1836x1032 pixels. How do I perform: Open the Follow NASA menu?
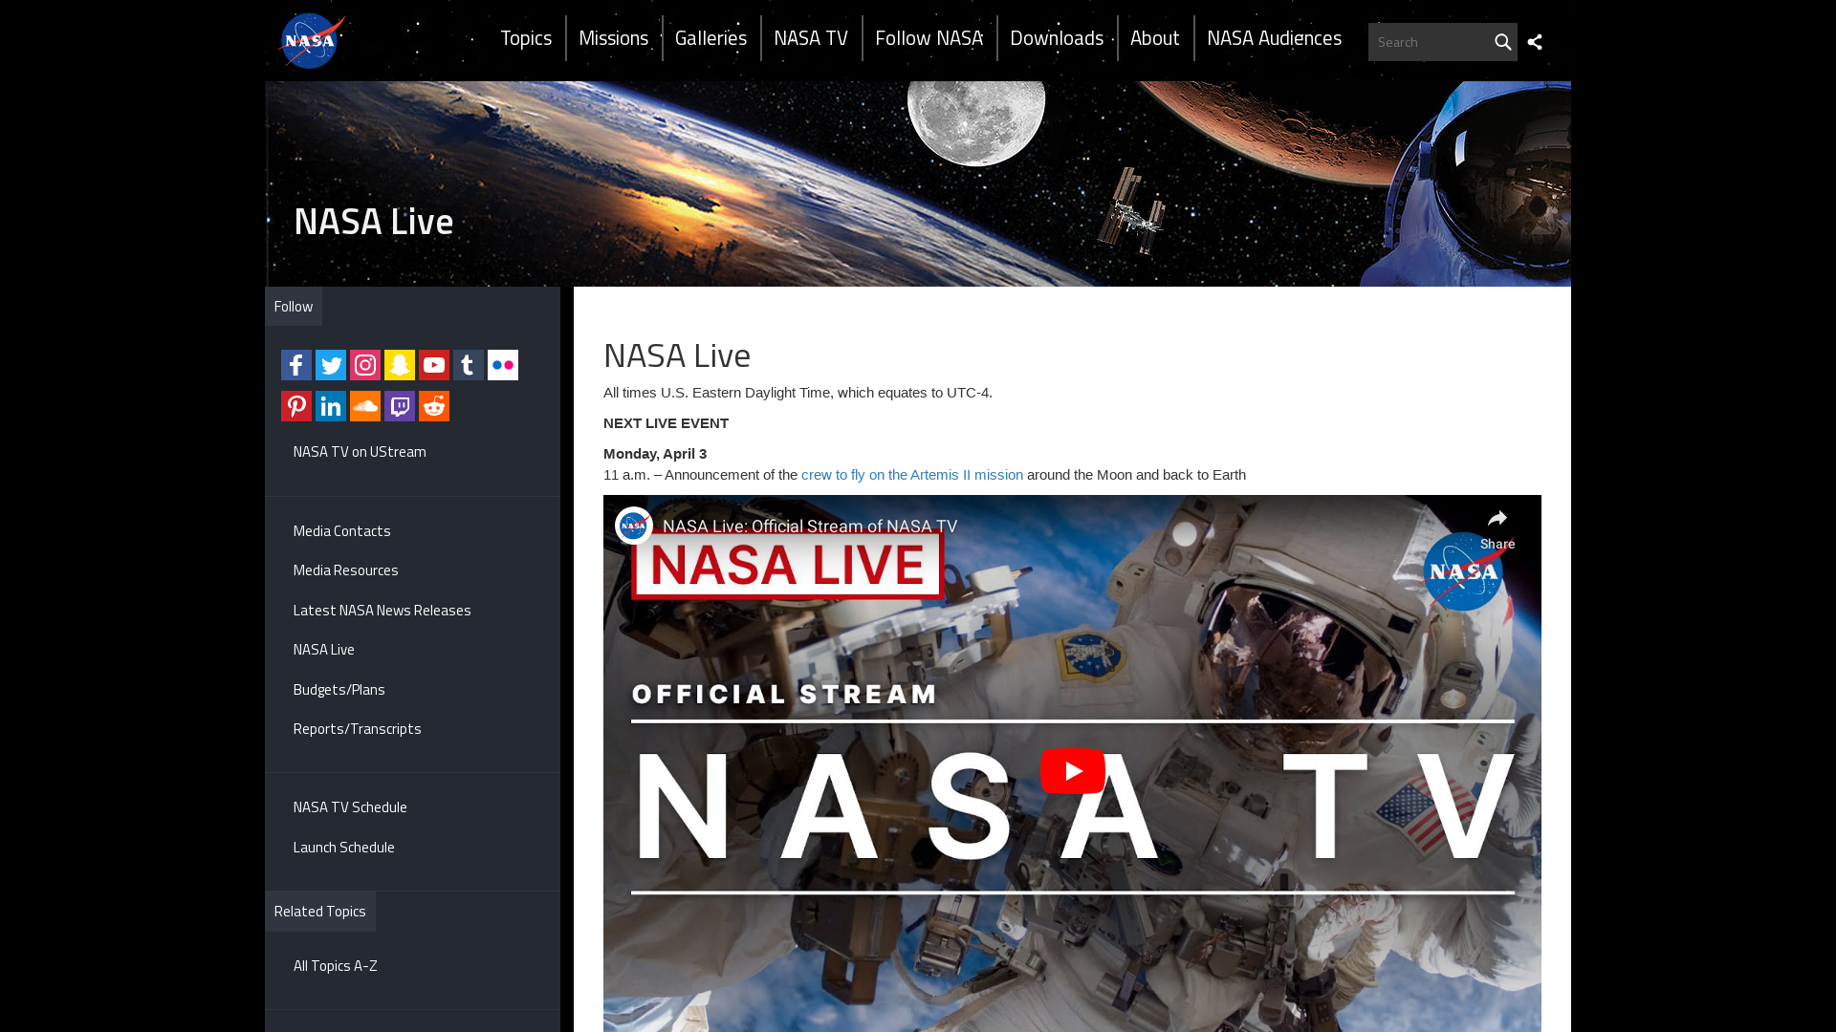[x=929, y=38]
